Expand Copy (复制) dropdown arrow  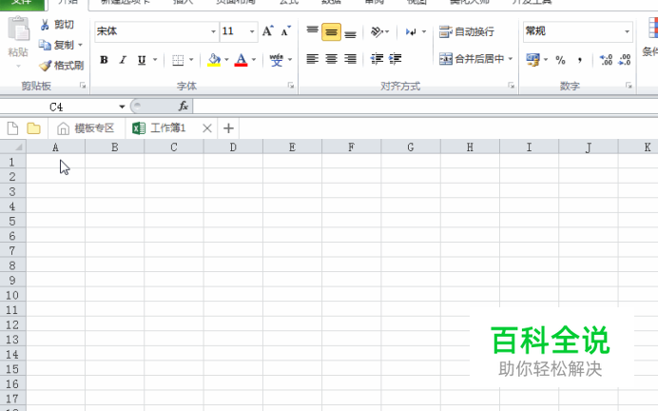(x=80, y=45)
